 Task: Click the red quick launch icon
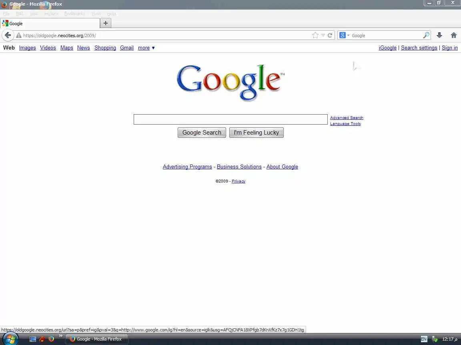pyautogui.click(x=42, y=339)
